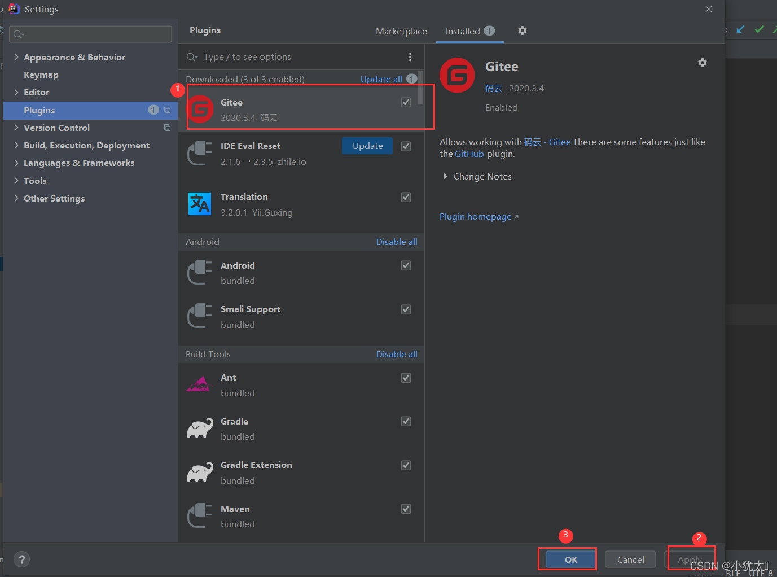Click the Gitee plugin logo in the list

200,109
